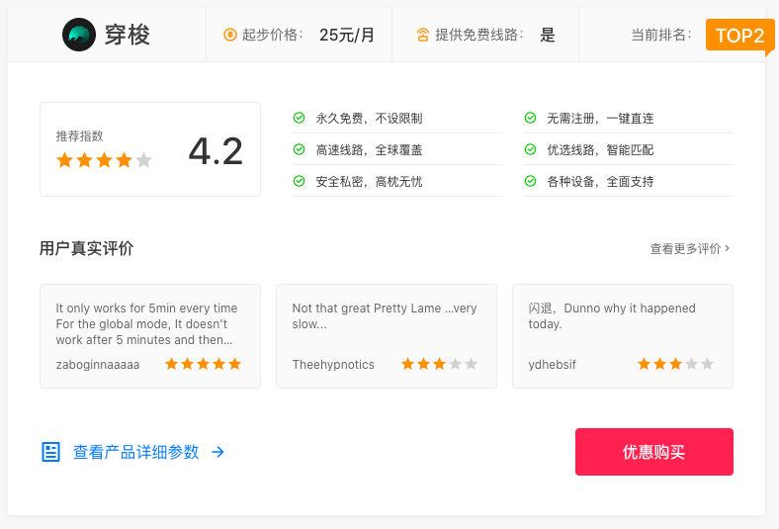The height and width of the screenshot is (529, 779).
Task: Open the 'Not that great Pretty Lame' review
Action: click(385, 315)
